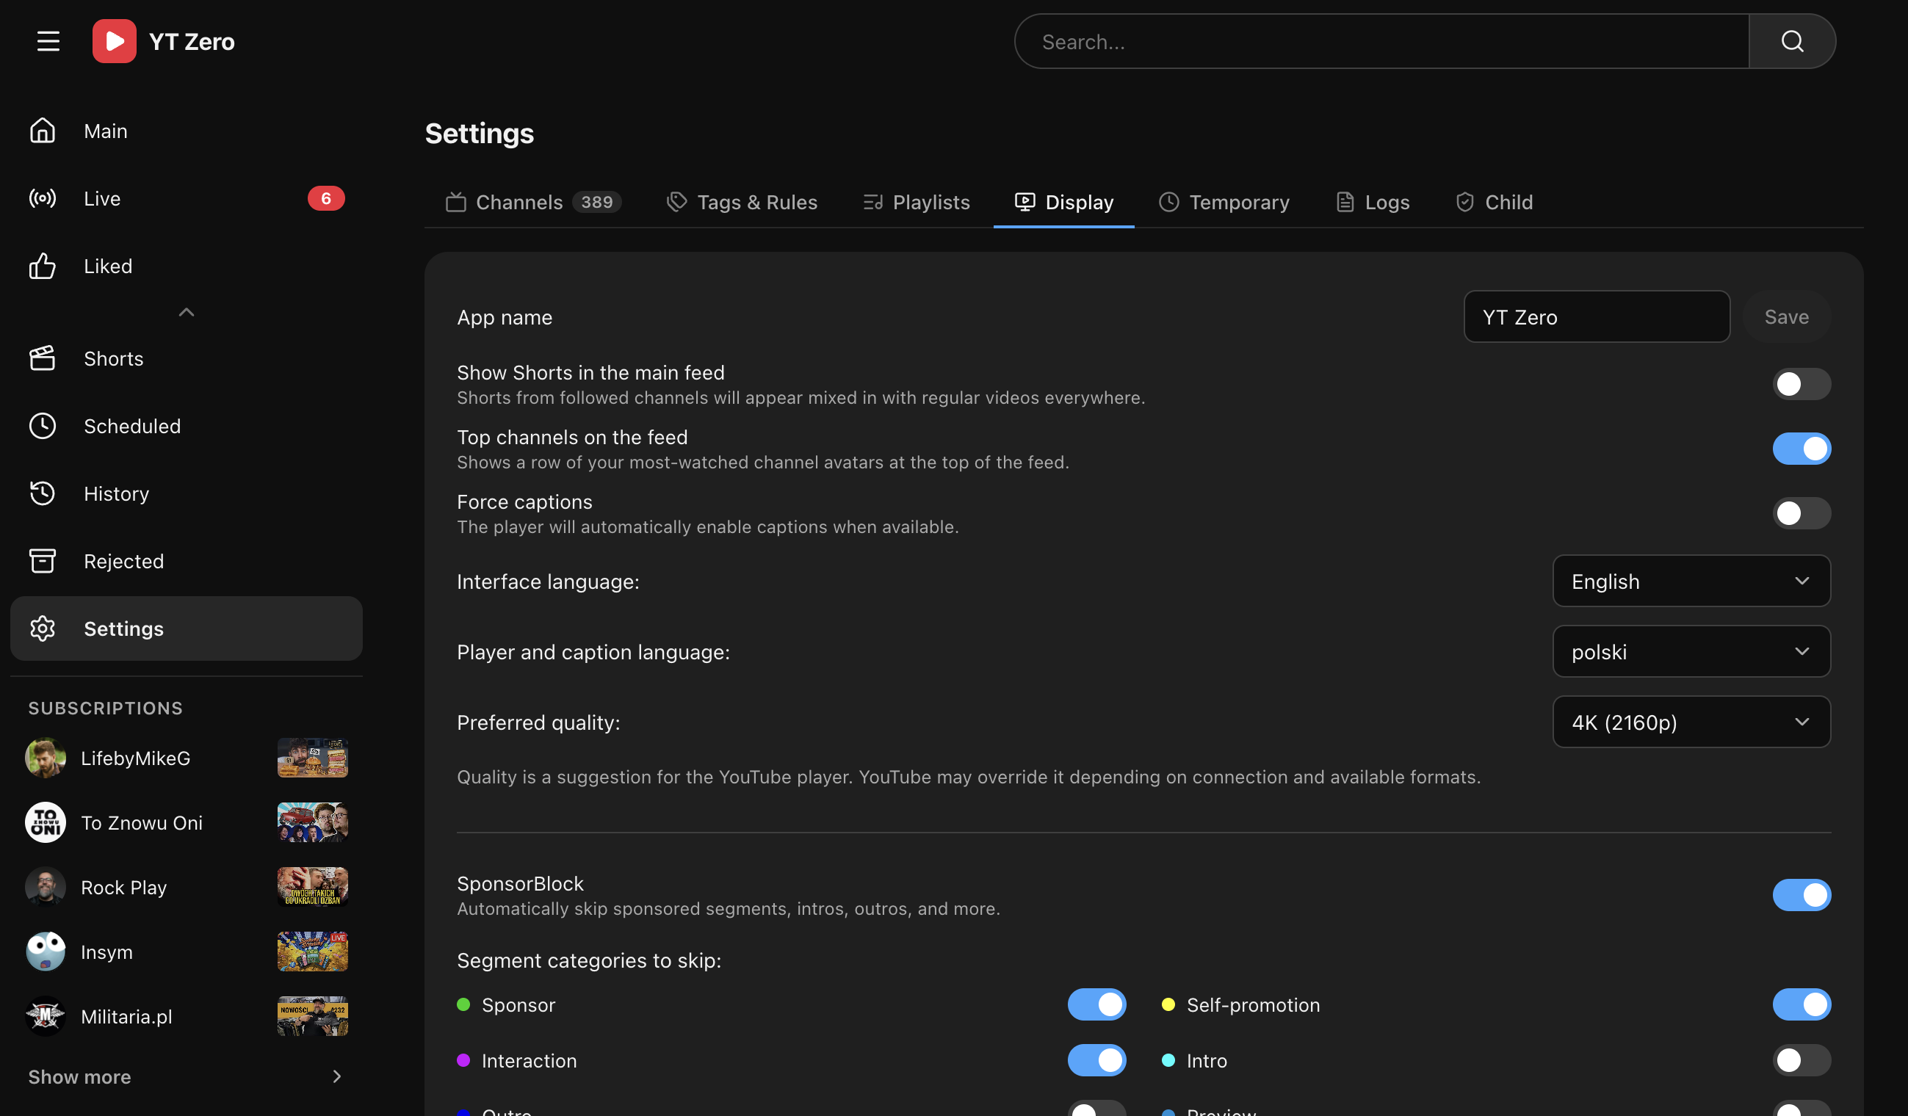Screen dimensions: 1908x1116
Task: Click the Rejected archive icon
Action: pos(43,561)
